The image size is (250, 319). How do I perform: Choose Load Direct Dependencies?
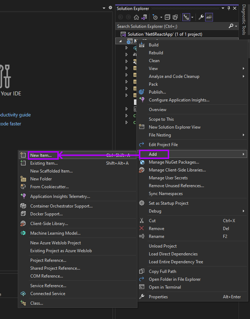point(173,254)
